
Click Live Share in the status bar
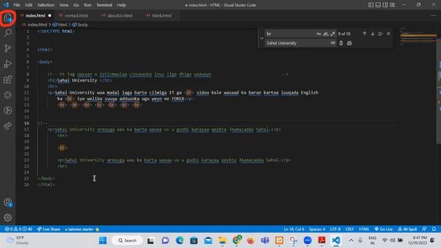(49, 229)
